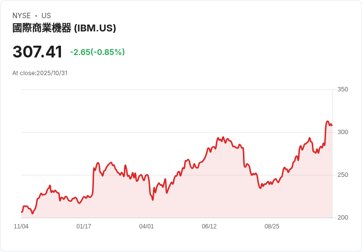The image size is (362, 252).
Task: Select the 08/25 date on x-axis
Action: point(272,226)
